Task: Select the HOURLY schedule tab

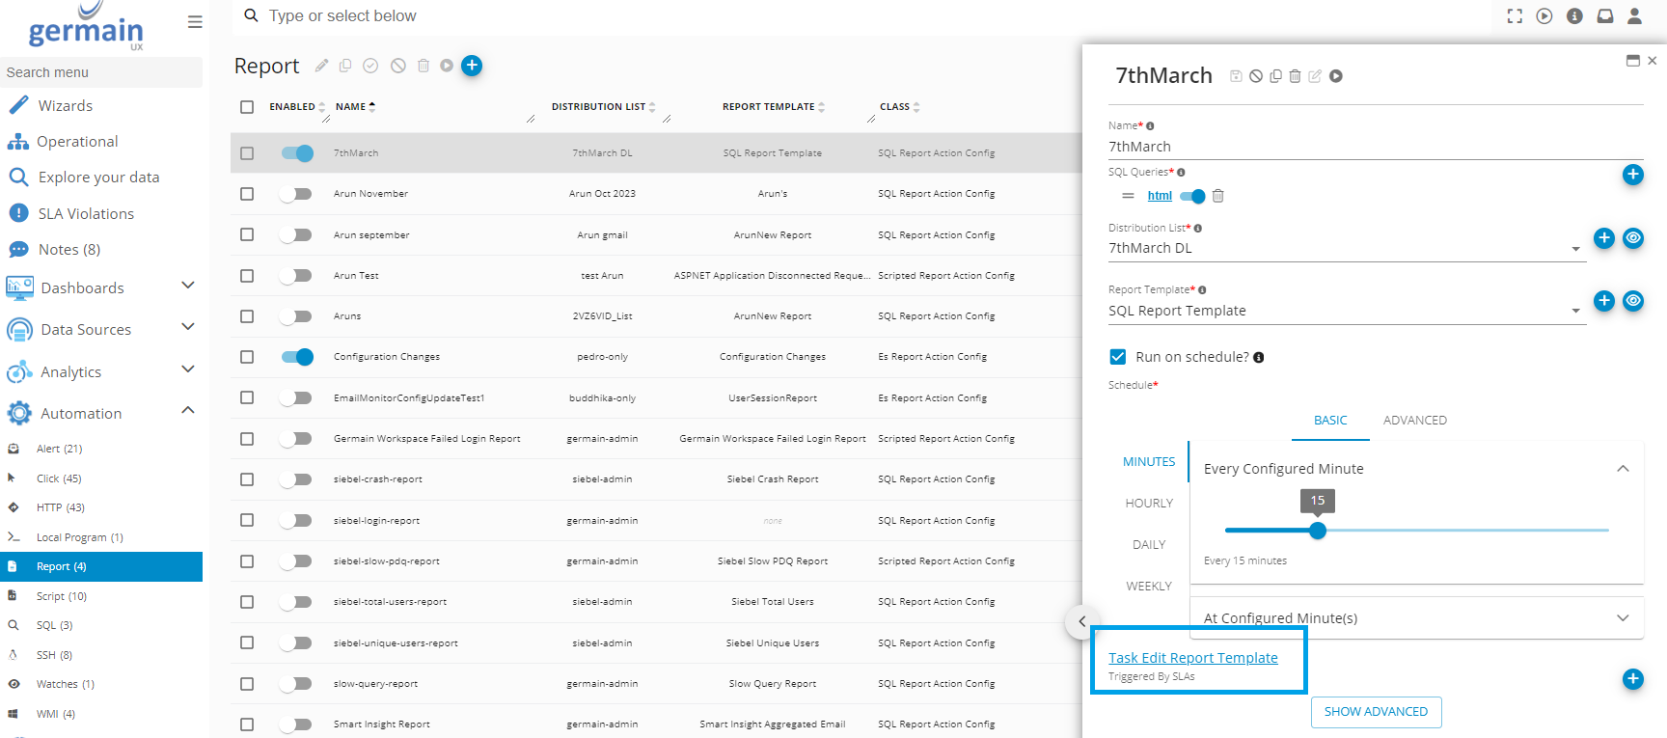Action: (x=1149, y=504)
